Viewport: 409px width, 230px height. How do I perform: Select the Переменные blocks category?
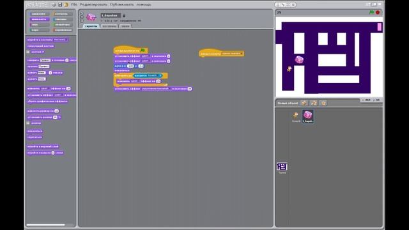click(63, 30)
